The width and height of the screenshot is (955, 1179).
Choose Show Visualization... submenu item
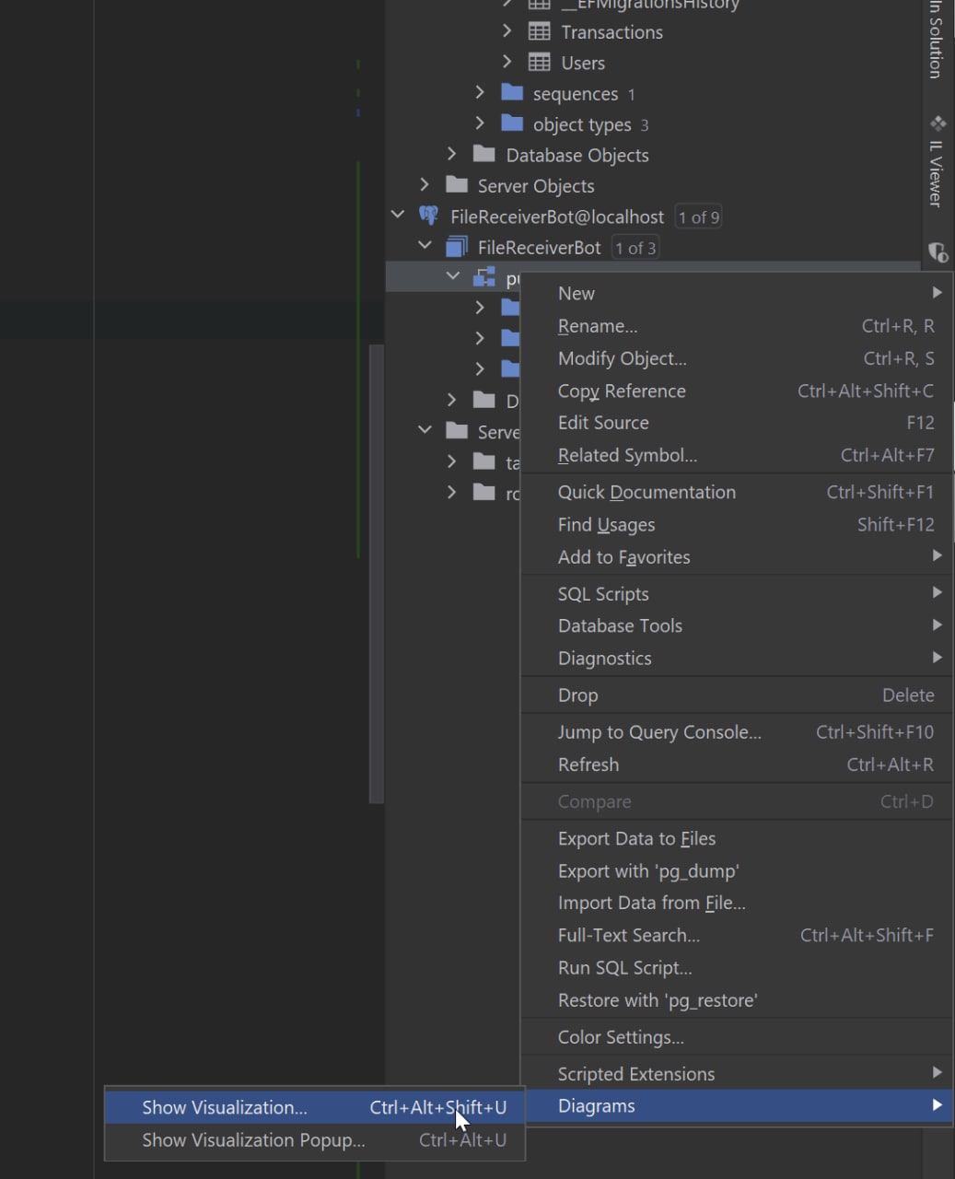(314, 1107)
